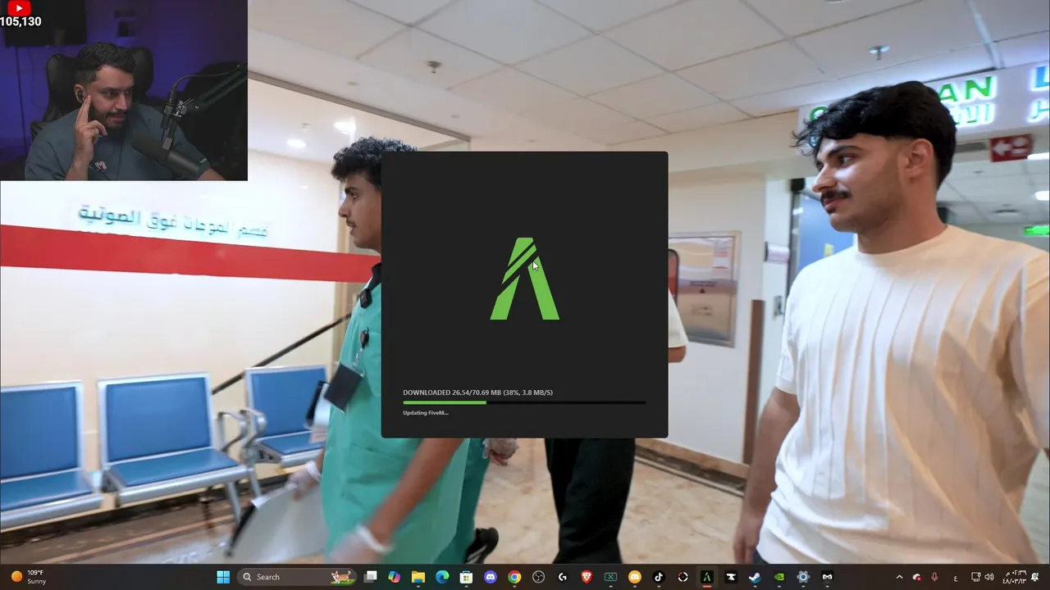Image resolution: width=1050 pixels, height=590 pixels.
Task: Open network quick settings in the tray
Action: click(x=975, y=577)
